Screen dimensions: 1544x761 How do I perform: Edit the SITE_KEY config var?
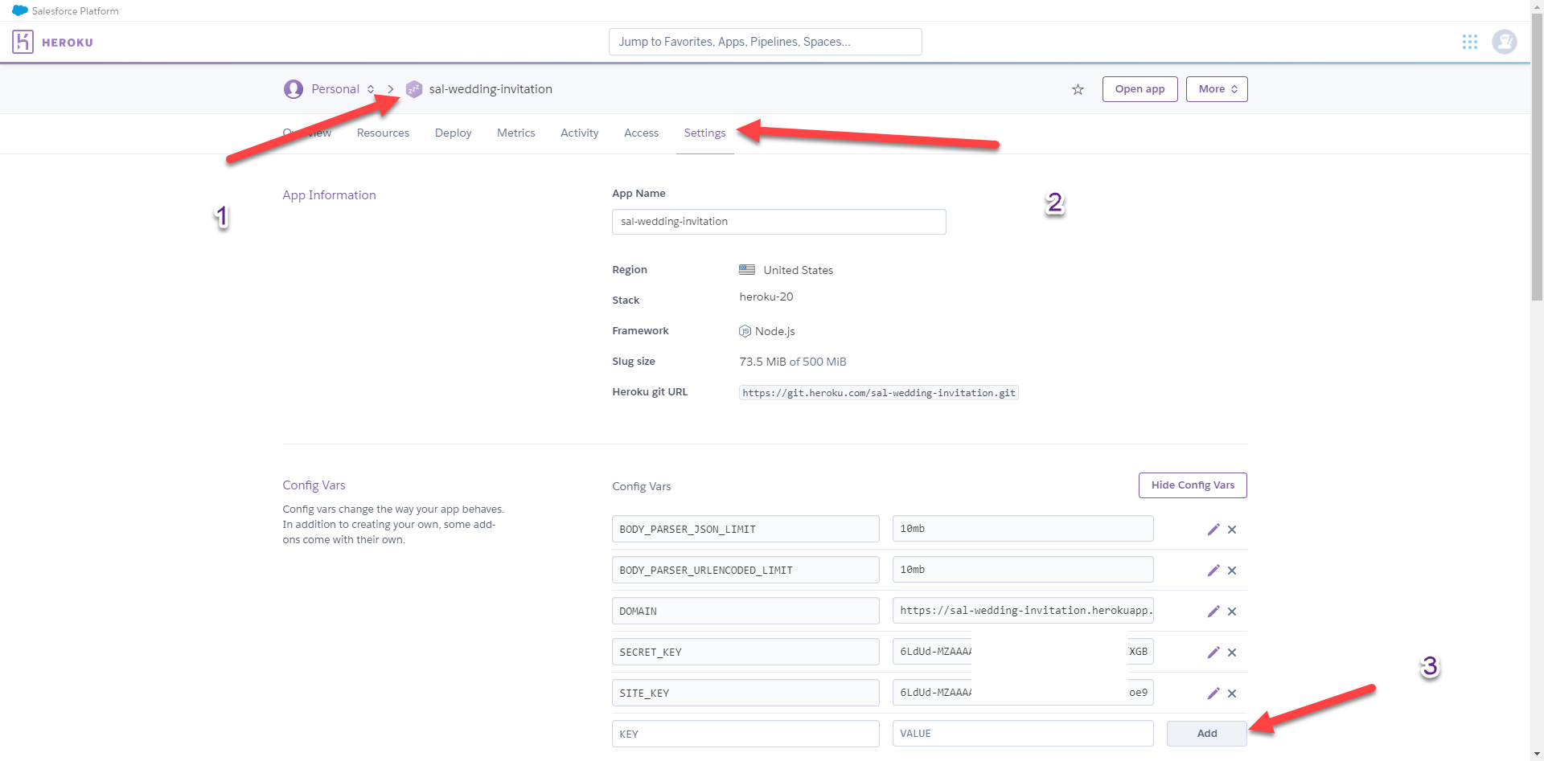[1213, 693]
